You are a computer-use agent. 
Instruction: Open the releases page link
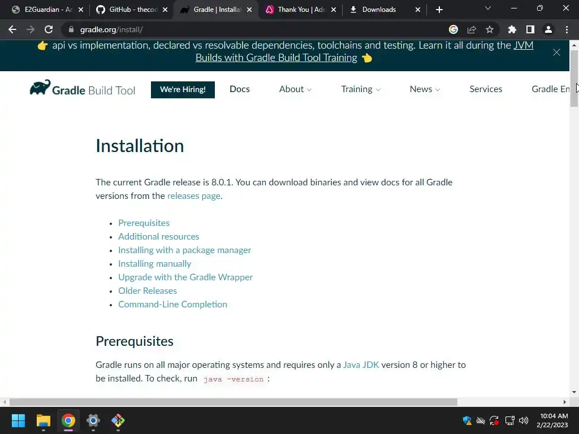tap(194, 196)
